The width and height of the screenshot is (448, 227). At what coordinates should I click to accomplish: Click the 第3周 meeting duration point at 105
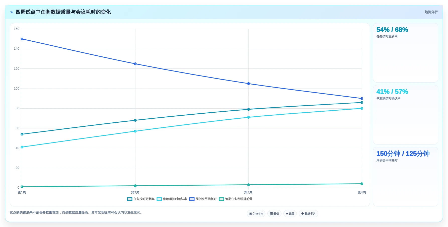click(249, 84)
